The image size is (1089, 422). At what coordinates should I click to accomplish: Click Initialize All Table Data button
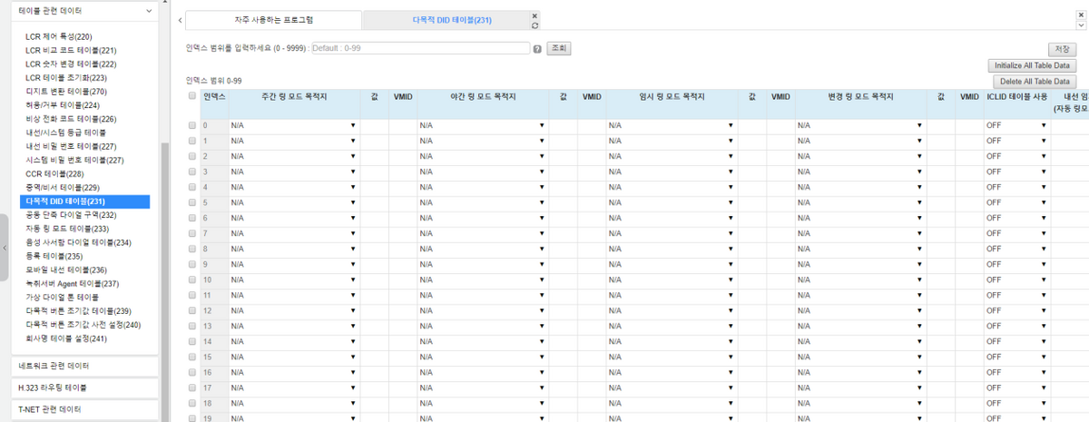pos(1032,65)
